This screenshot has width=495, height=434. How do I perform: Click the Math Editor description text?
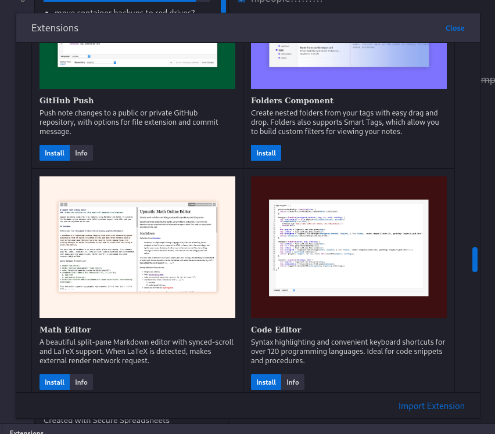pyautogui.click(x=137, y=352)
